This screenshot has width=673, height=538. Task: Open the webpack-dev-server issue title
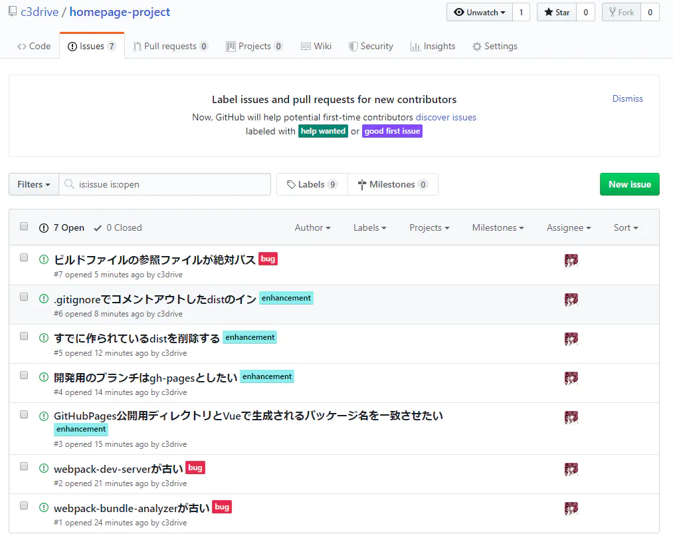(x=118, y=469)
